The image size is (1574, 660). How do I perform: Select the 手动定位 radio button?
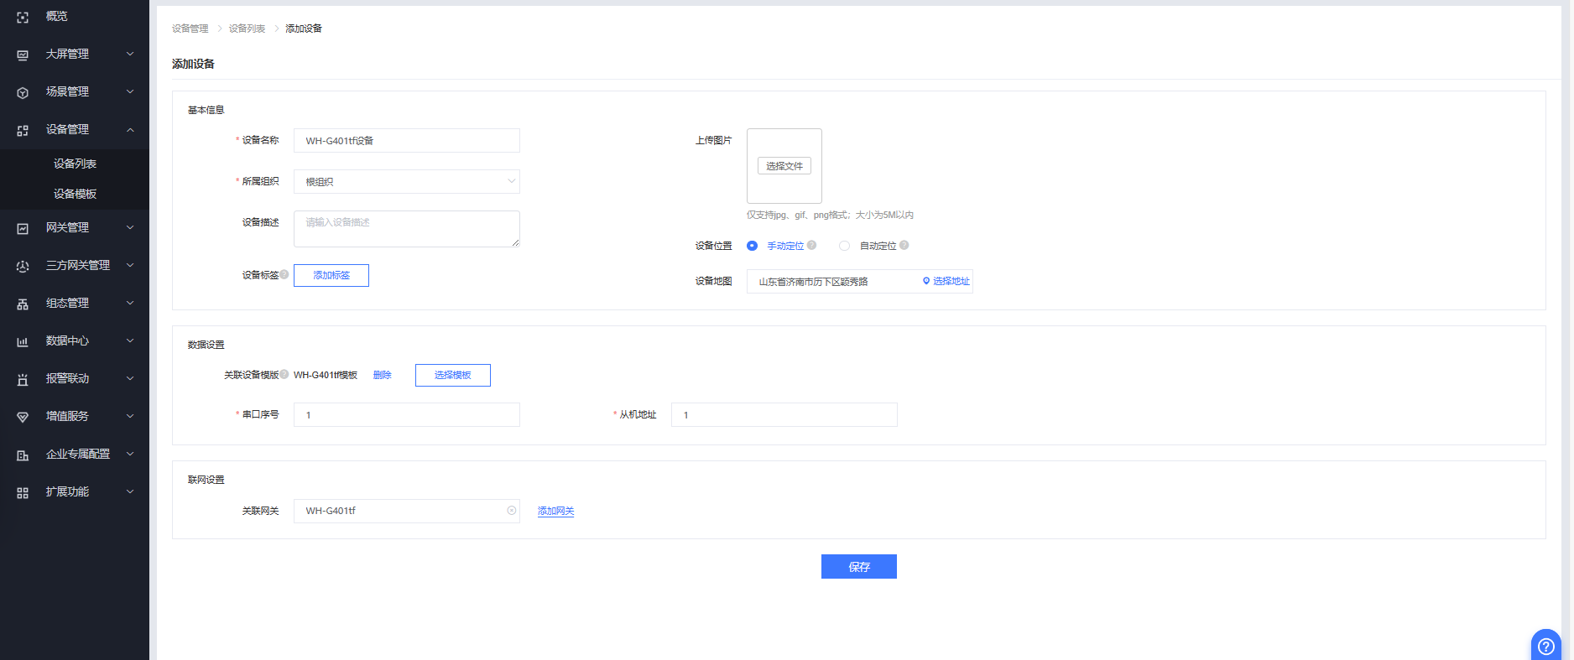pos(752,246)
